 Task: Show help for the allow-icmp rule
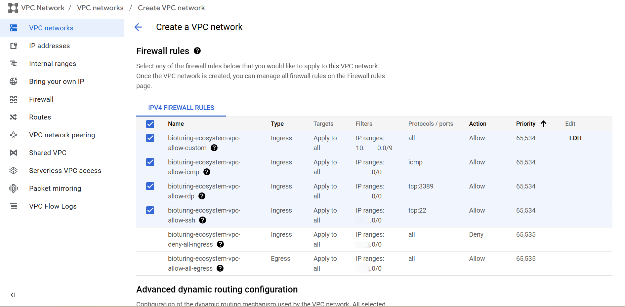207,172
